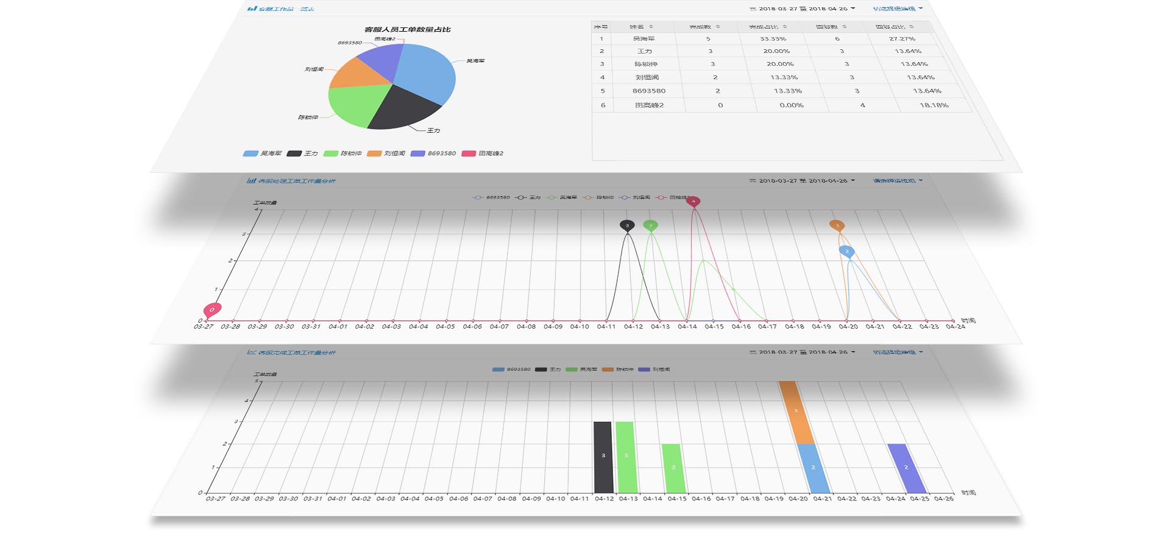The height and width of the screenshot is (546, 1170).
Task: Click the 8693580 name cell in table row 5
Action: click(649, 91)
